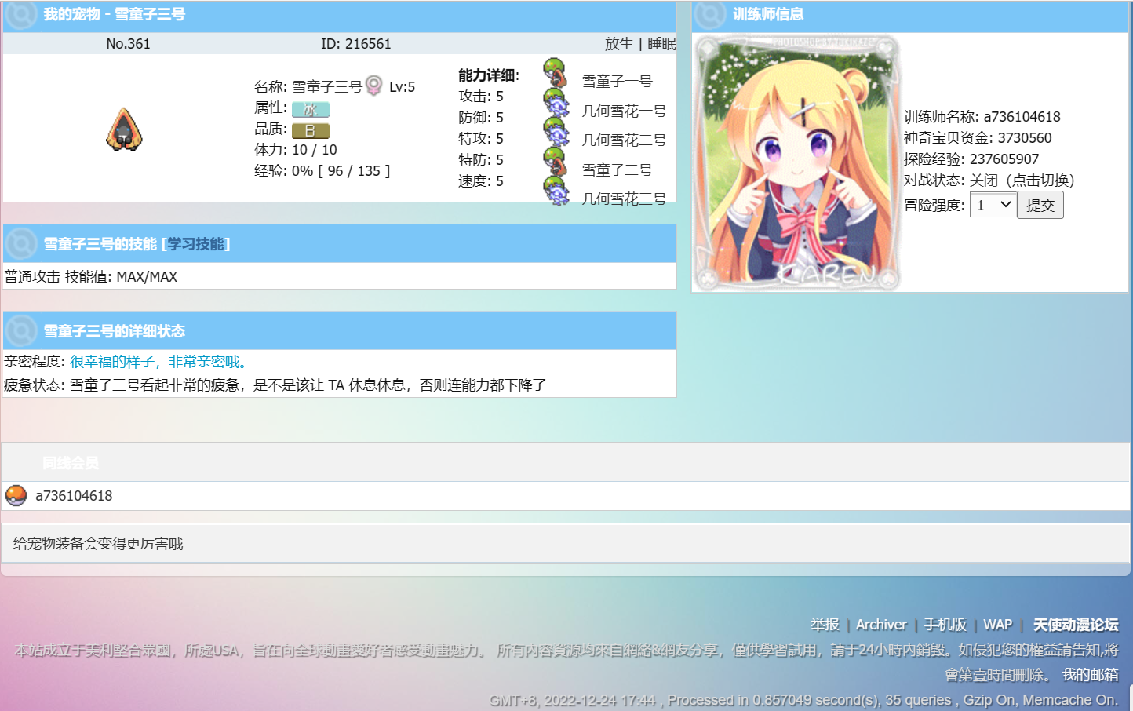Select the 几何雪花二号 pet icon

coord(556,132)
